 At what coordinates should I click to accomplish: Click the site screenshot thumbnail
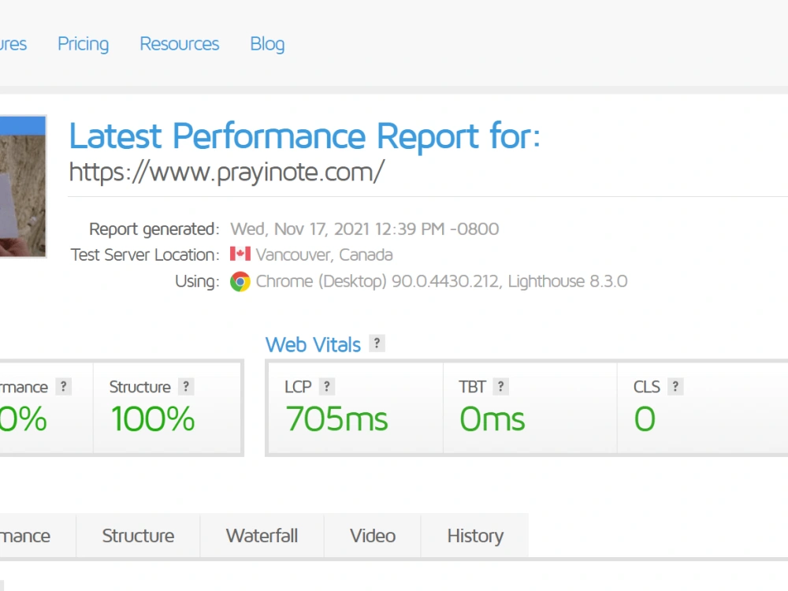[x=23, y=187]
